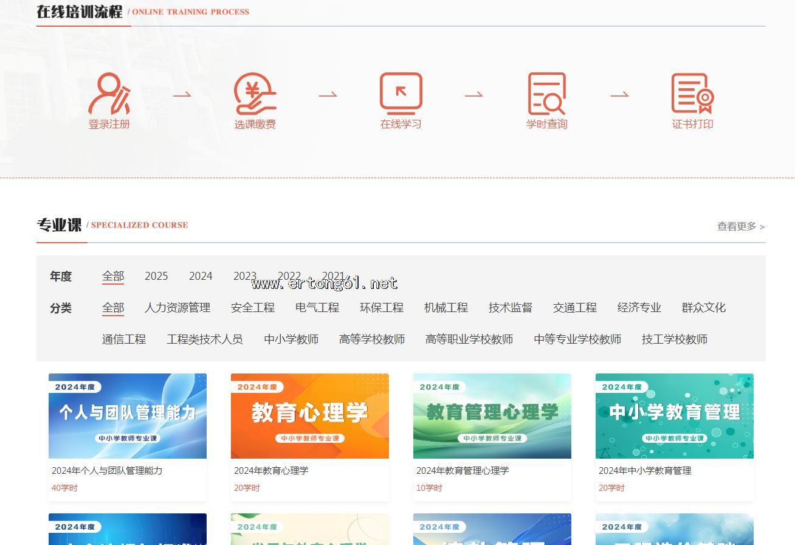Click the 选课缴费 yen payment icon
795x545 pixels.
255,94
